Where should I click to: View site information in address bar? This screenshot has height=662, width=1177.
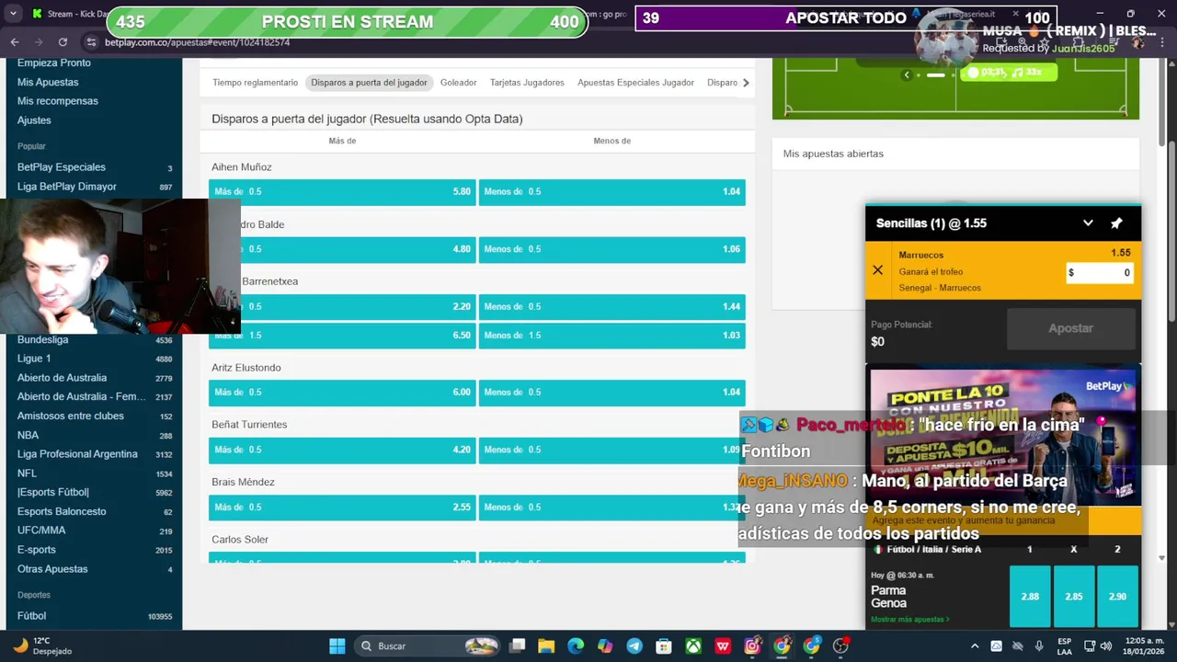click(x=91, y=42)
